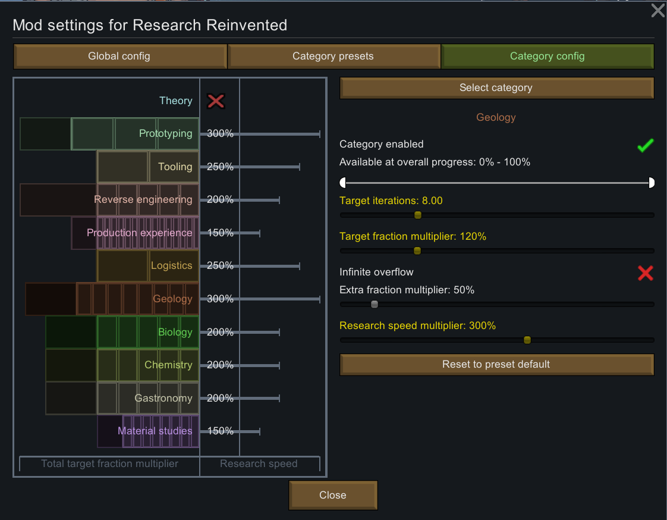Click the Research speed axis label

pos(259,464)
